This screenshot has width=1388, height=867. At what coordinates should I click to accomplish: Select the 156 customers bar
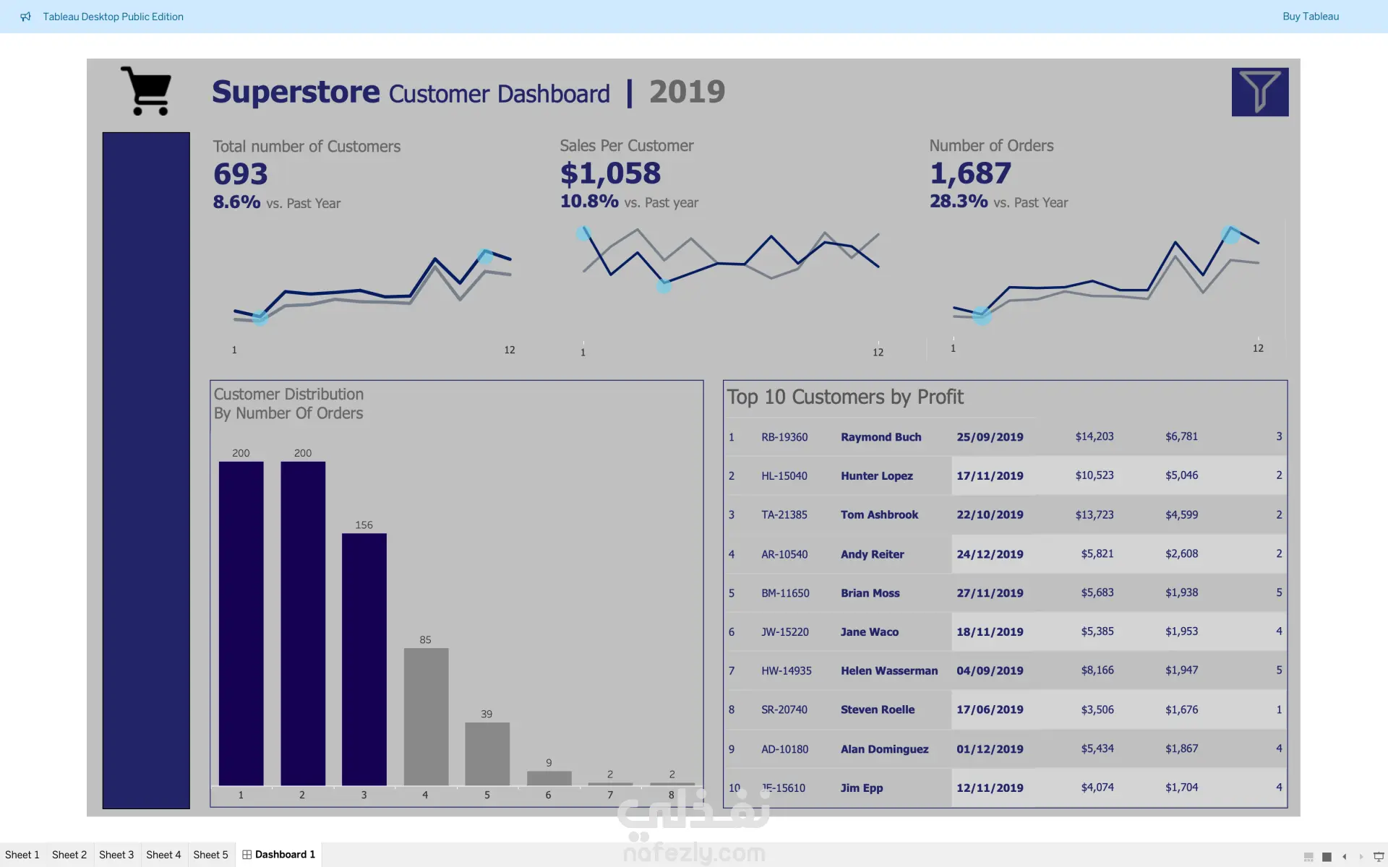(364, 659)
